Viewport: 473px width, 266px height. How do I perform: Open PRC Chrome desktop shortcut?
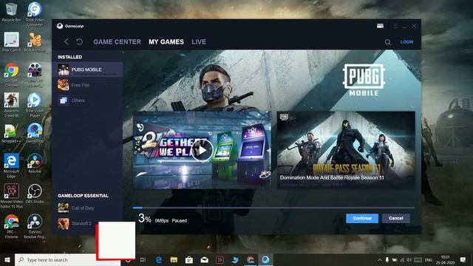[x=11, y=226]
